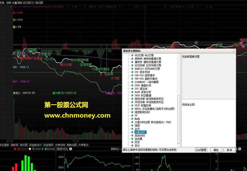The height and width of the screenshot is (171, 247).
Task: Switch to 竞价图 bottom tab
Action: point(24,145)
